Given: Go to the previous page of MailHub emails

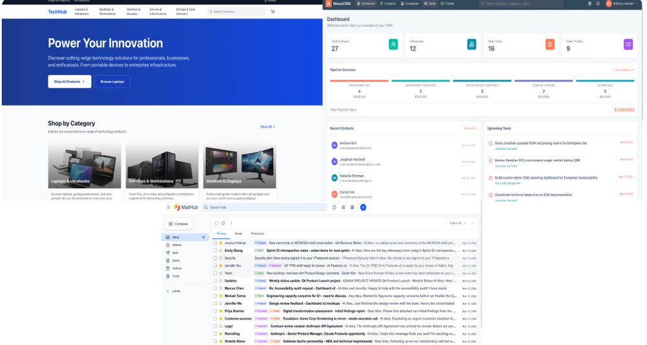Looking at the screenshot, I should tap(465, 223).
